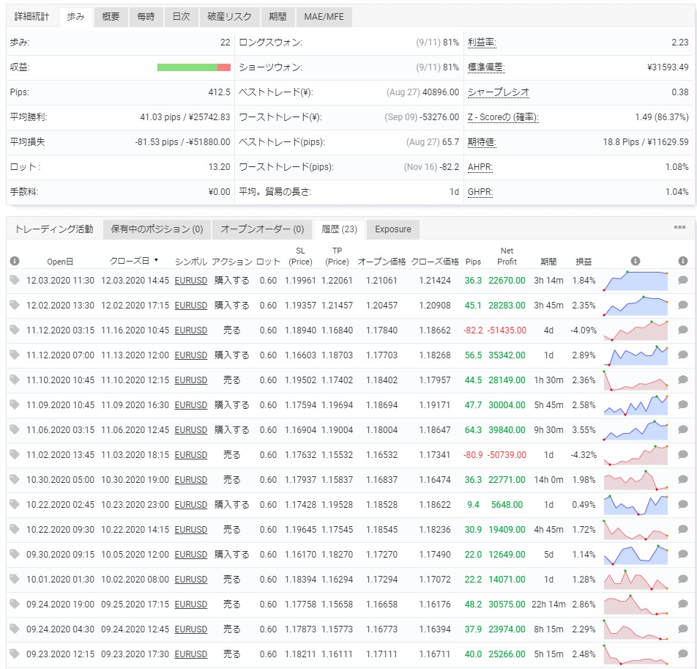Image resolution: width=697 pixels, height=669 pixels.
Task: Switch to MAE/MFE tab
Action: click(324, 17)
